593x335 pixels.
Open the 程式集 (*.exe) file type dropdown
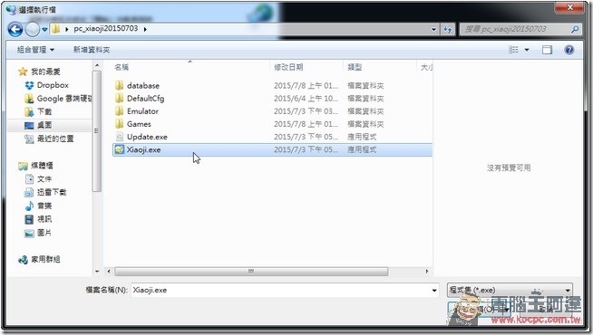(510, 290)
